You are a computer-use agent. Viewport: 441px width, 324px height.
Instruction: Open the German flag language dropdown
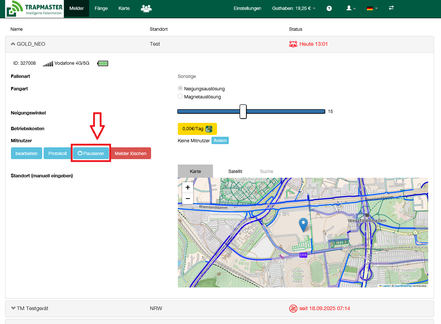(x=372, y=8)
